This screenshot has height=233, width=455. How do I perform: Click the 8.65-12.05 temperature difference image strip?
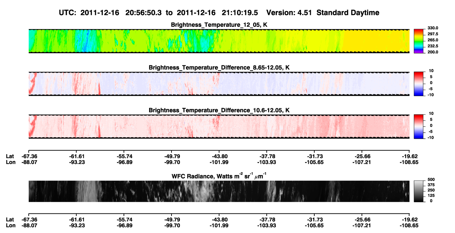point(219,84)
